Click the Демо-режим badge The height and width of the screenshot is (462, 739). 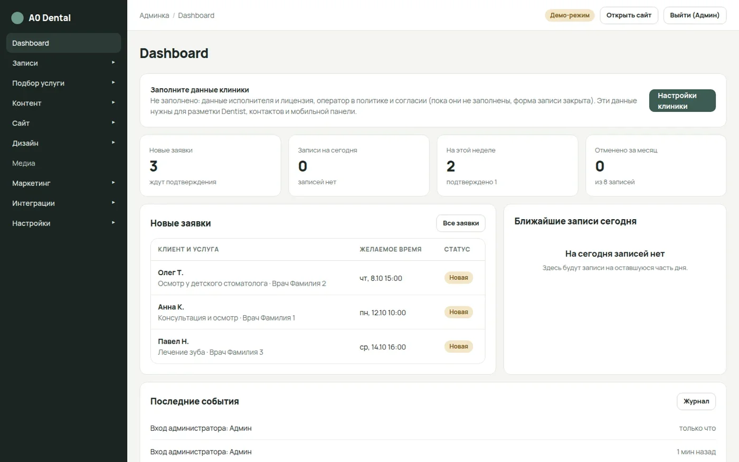[570, 15]
